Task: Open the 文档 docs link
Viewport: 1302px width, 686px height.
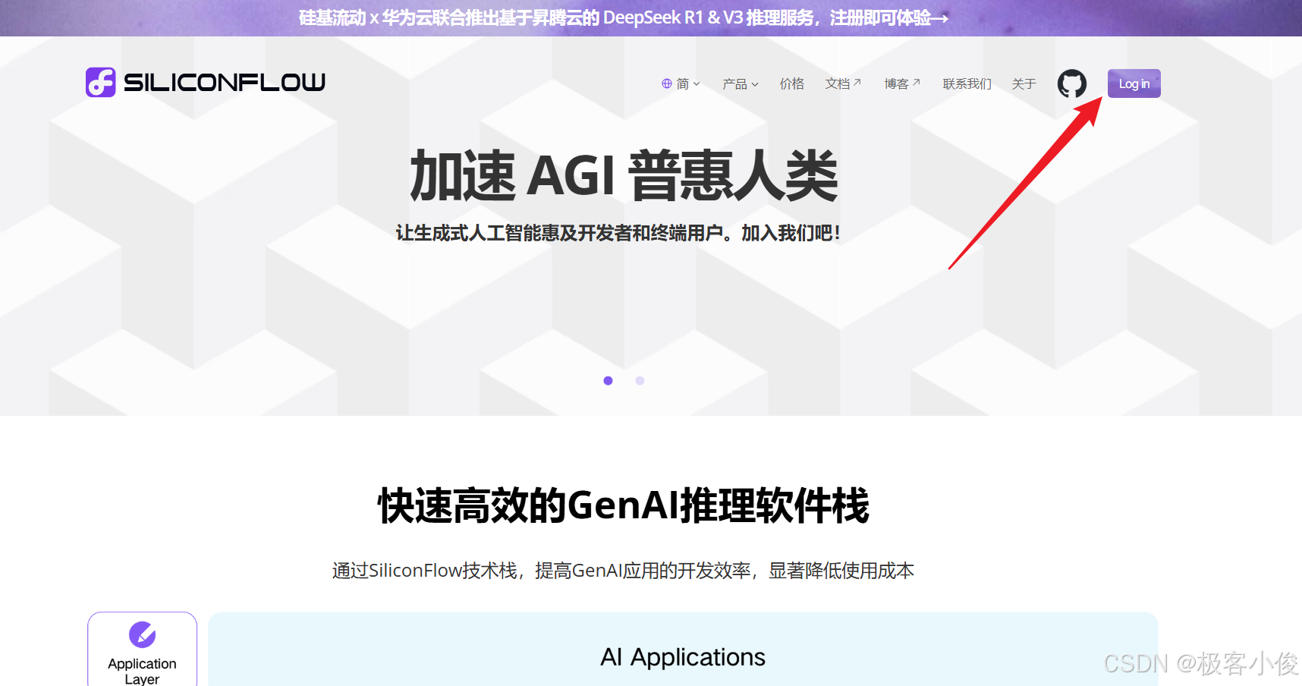Action: tap(843, 83)
